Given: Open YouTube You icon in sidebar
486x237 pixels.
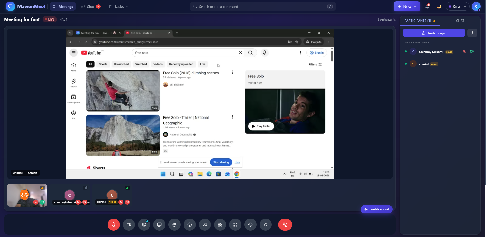Looking at the screenshot, I should (74, 115).
